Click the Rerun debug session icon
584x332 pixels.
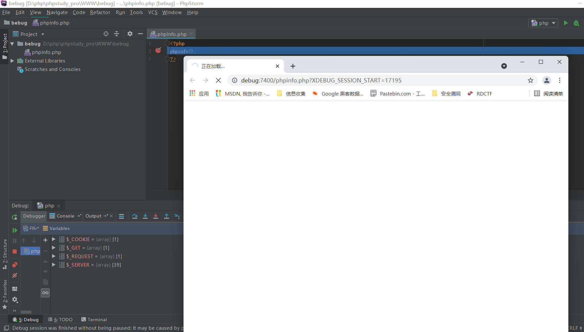[x=14, y=217]
